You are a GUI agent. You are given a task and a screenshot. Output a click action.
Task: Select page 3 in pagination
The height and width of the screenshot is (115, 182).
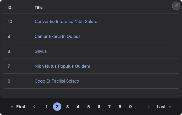68,107
